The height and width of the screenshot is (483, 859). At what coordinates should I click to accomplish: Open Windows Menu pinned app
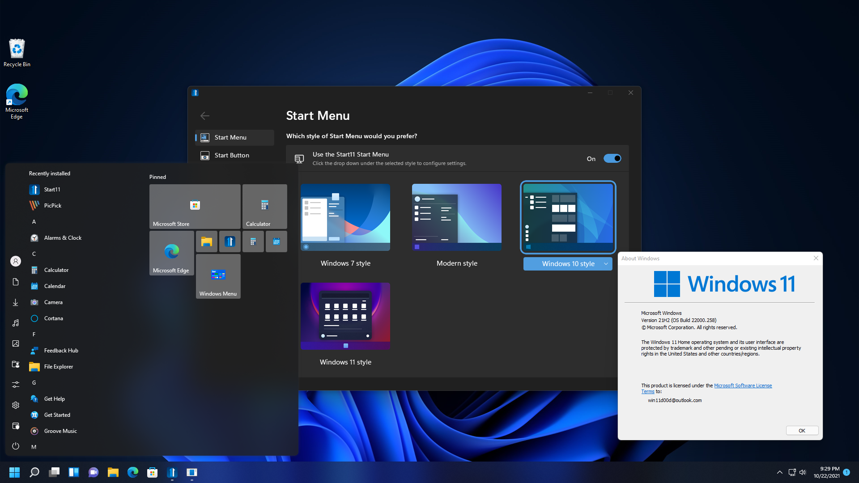click(218, 276)
